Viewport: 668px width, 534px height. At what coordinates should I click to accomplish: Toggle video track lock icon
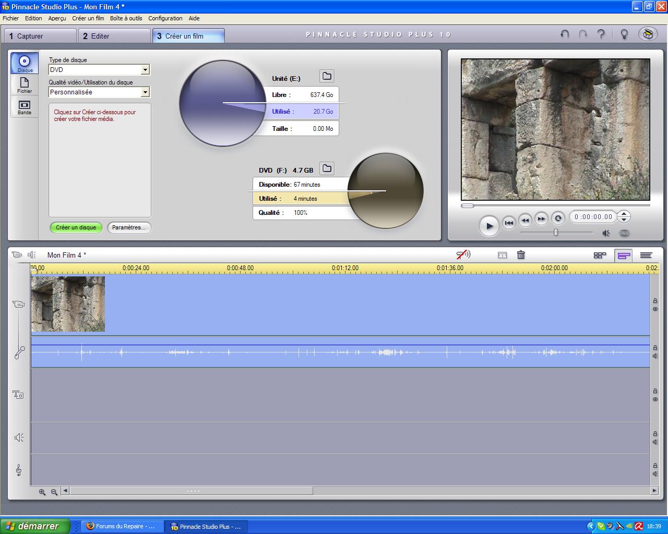click(655, 301)
